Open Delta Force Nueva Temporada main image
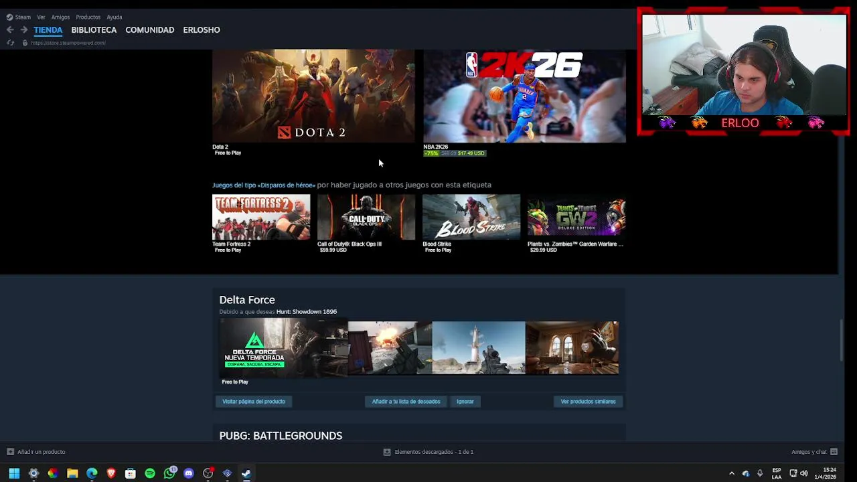Image resolution: width=857 pixels, height=482 pixels. click(x=284, y=348)
